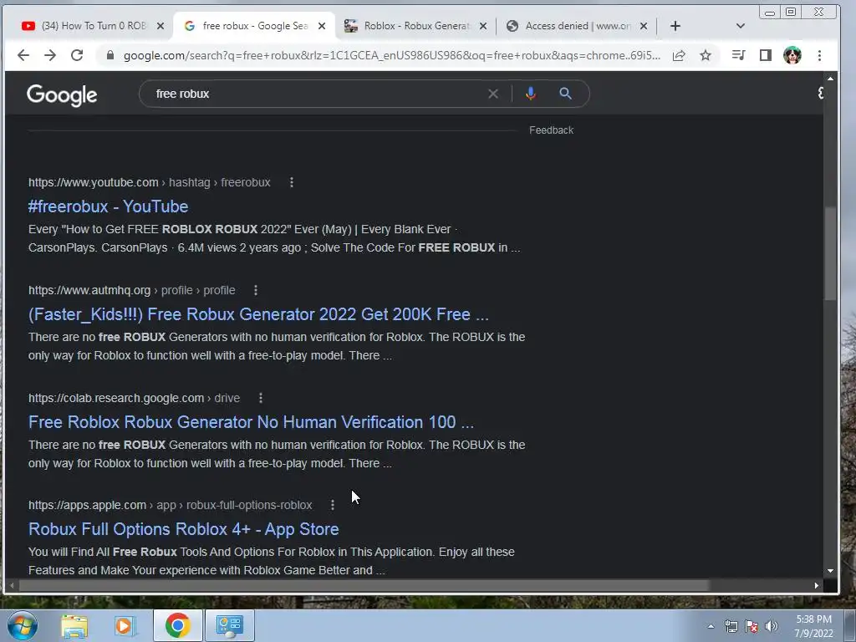The width and height of the screenshot is (856, 642).
Task: Open the Chrome side panel icon
Action: [766, 55]
